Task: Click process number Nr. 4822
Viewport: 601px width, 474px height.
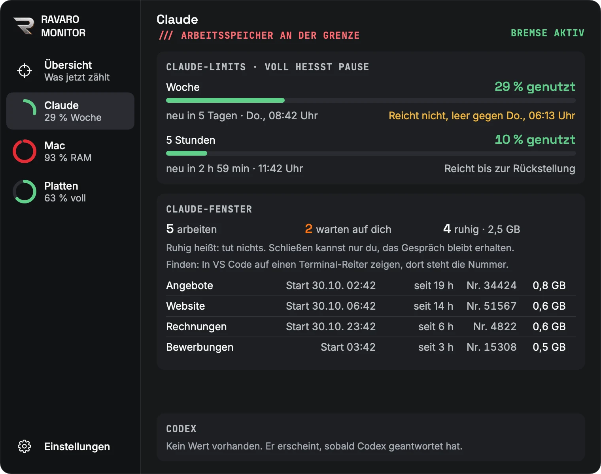Action: pyautogui.click(x=495, y=327)
